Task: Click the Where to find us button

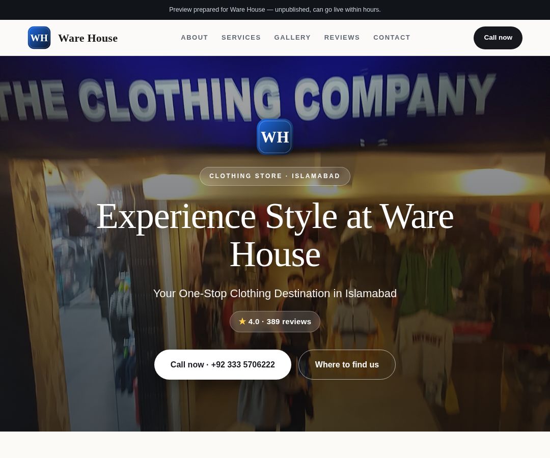Action: click(x=347, y=364)
